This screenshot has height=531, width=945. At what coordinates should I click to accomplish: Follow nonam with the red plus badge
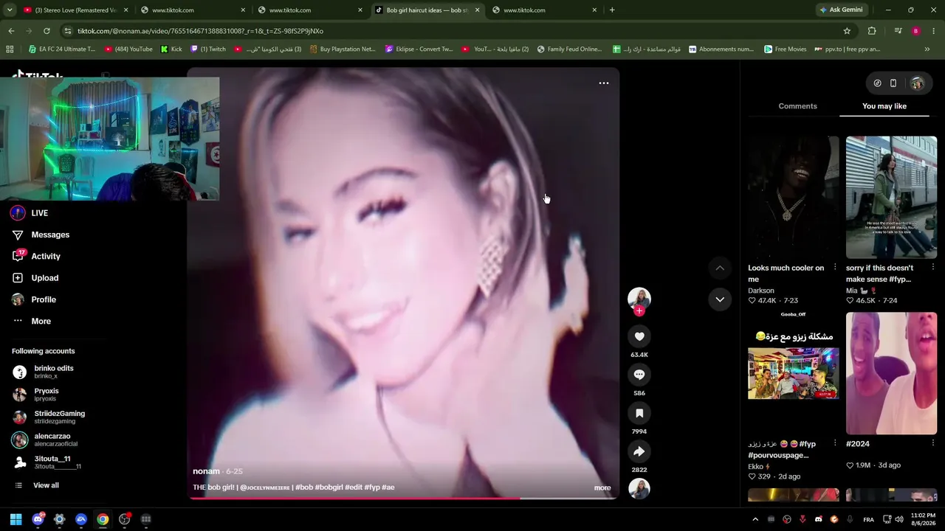tap(639, 311)
